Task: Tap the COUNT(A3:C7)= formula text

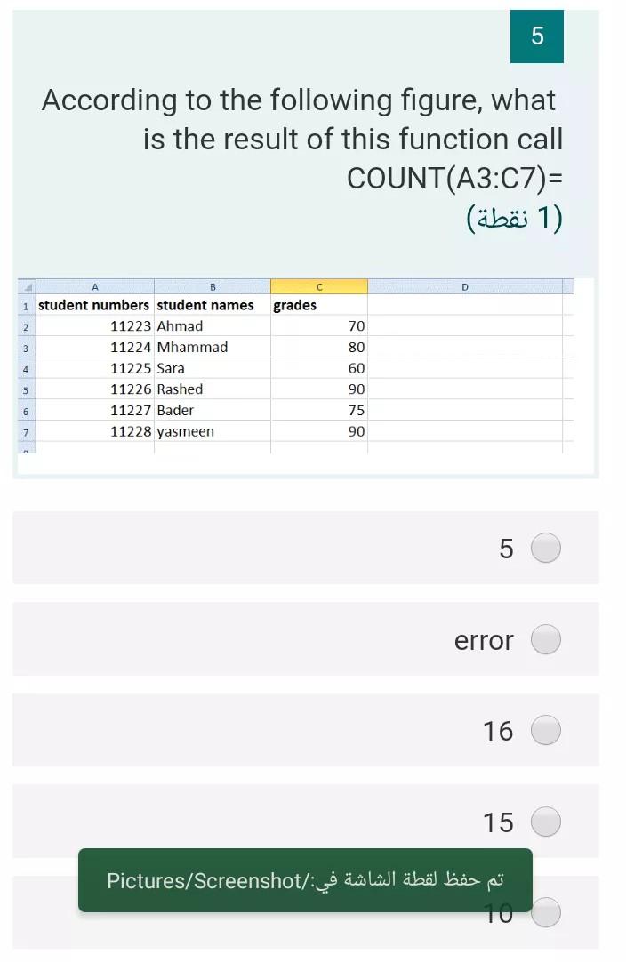Action: pyautogui.click(x=454, y=179)
